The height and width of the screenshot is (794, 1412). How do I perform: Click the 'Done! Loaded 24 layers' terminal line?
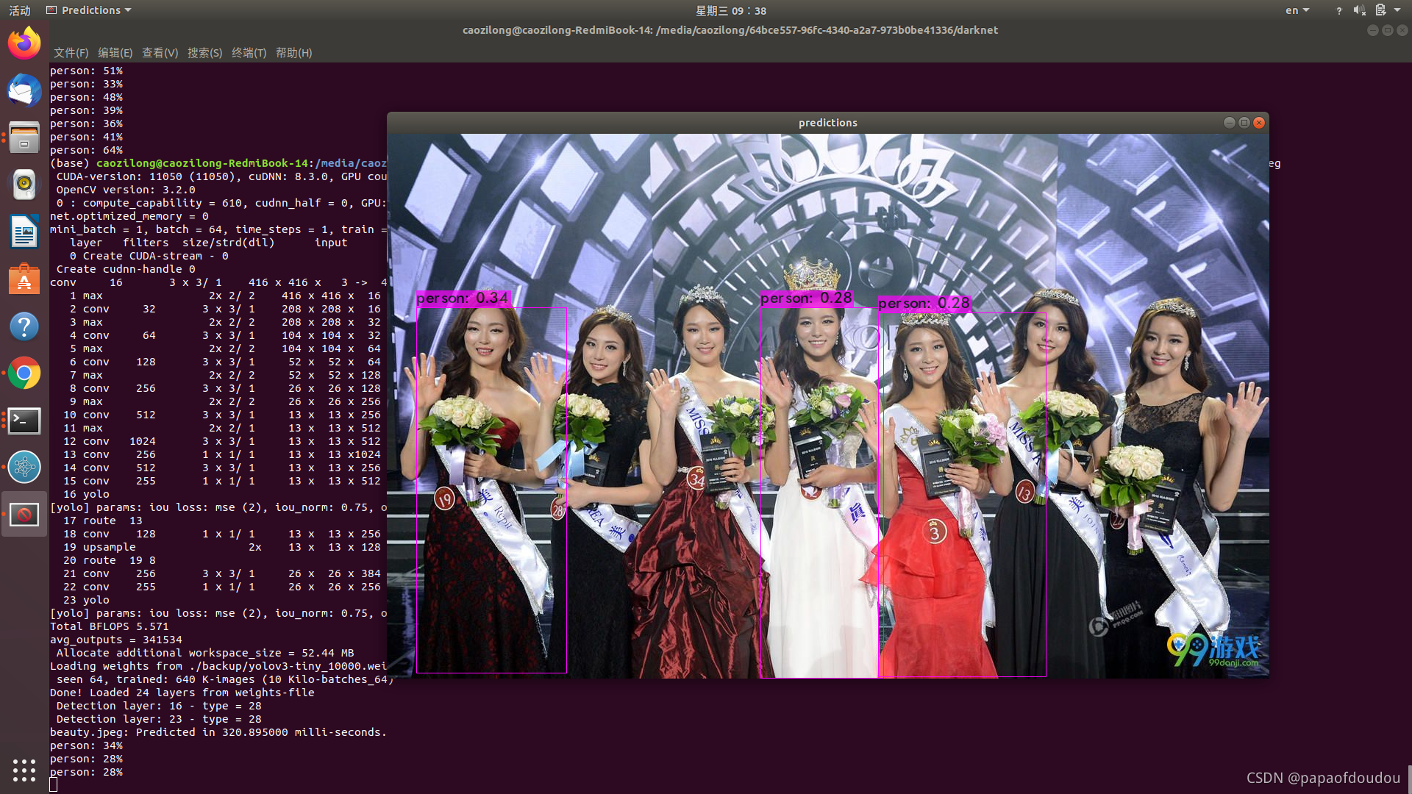click(x=182, y=693)
